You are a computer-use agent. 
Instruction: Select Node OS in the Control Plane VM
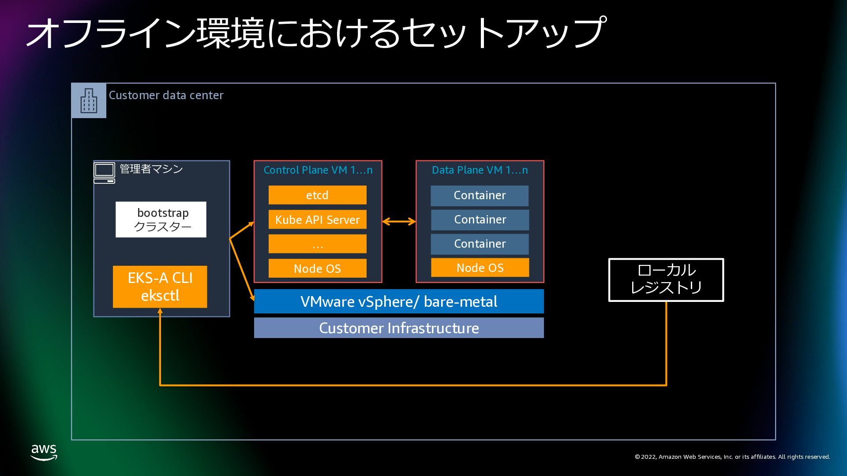coord(318,268)
